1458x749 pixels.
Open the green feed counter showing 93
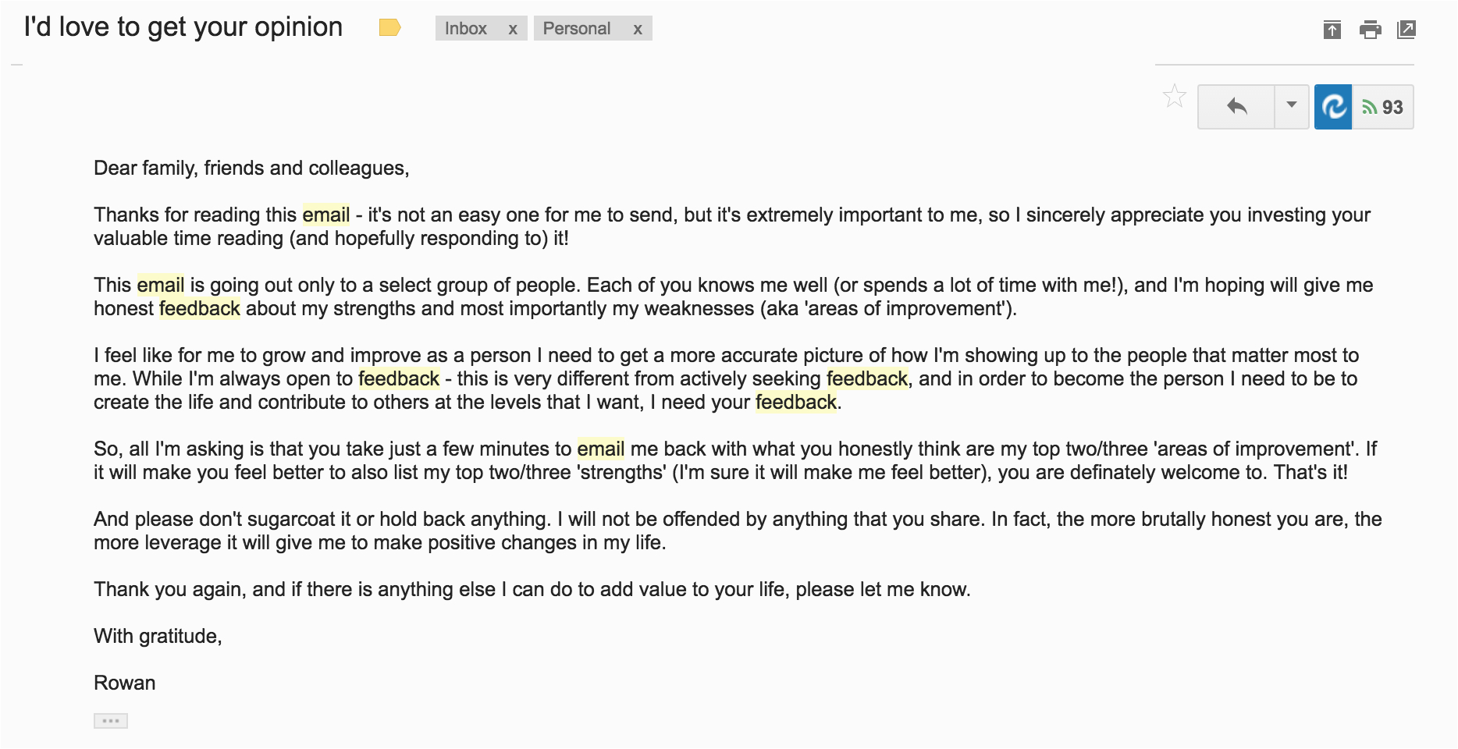(1383, 108)
